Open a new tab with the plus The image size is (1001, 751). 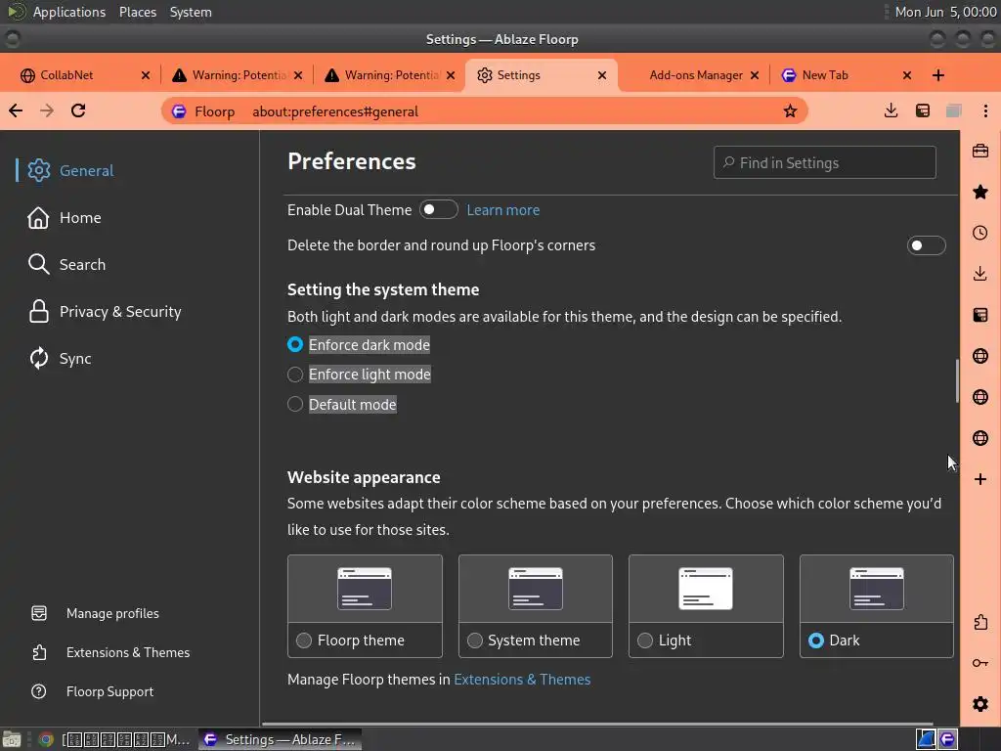(x=937, y=75)
